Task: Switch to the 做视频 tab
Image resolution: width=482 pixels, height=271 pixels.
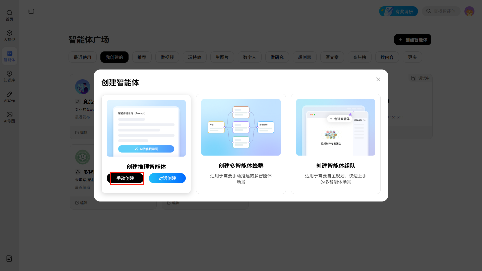Action: click(x=167, y=57)
